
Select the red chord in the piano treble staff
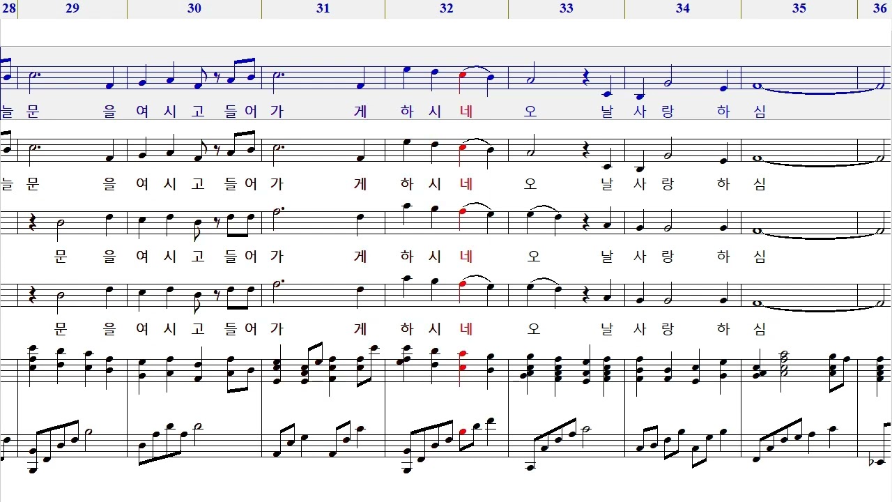[x=462, y=361]
